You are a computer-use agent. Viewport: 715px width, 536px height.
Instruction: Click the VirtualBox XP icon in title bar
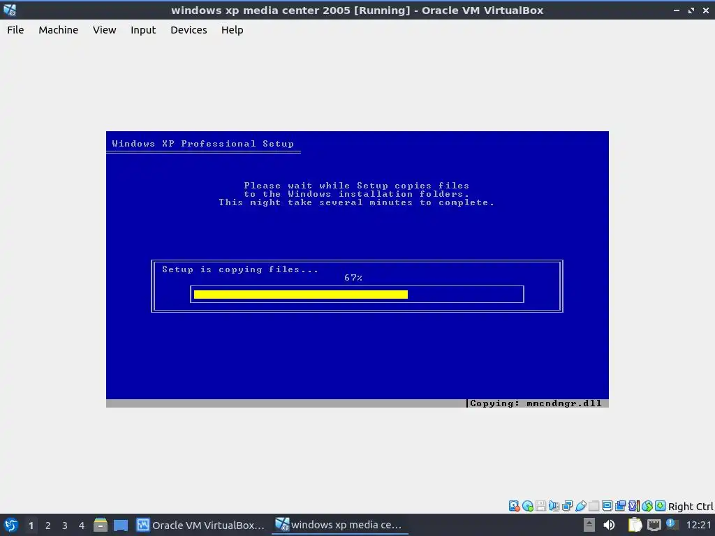click(x=10, y=10)
